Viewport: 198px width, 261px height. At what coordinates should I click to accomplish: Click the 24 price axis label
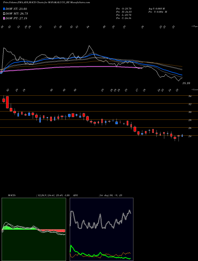tap(190, 136)
